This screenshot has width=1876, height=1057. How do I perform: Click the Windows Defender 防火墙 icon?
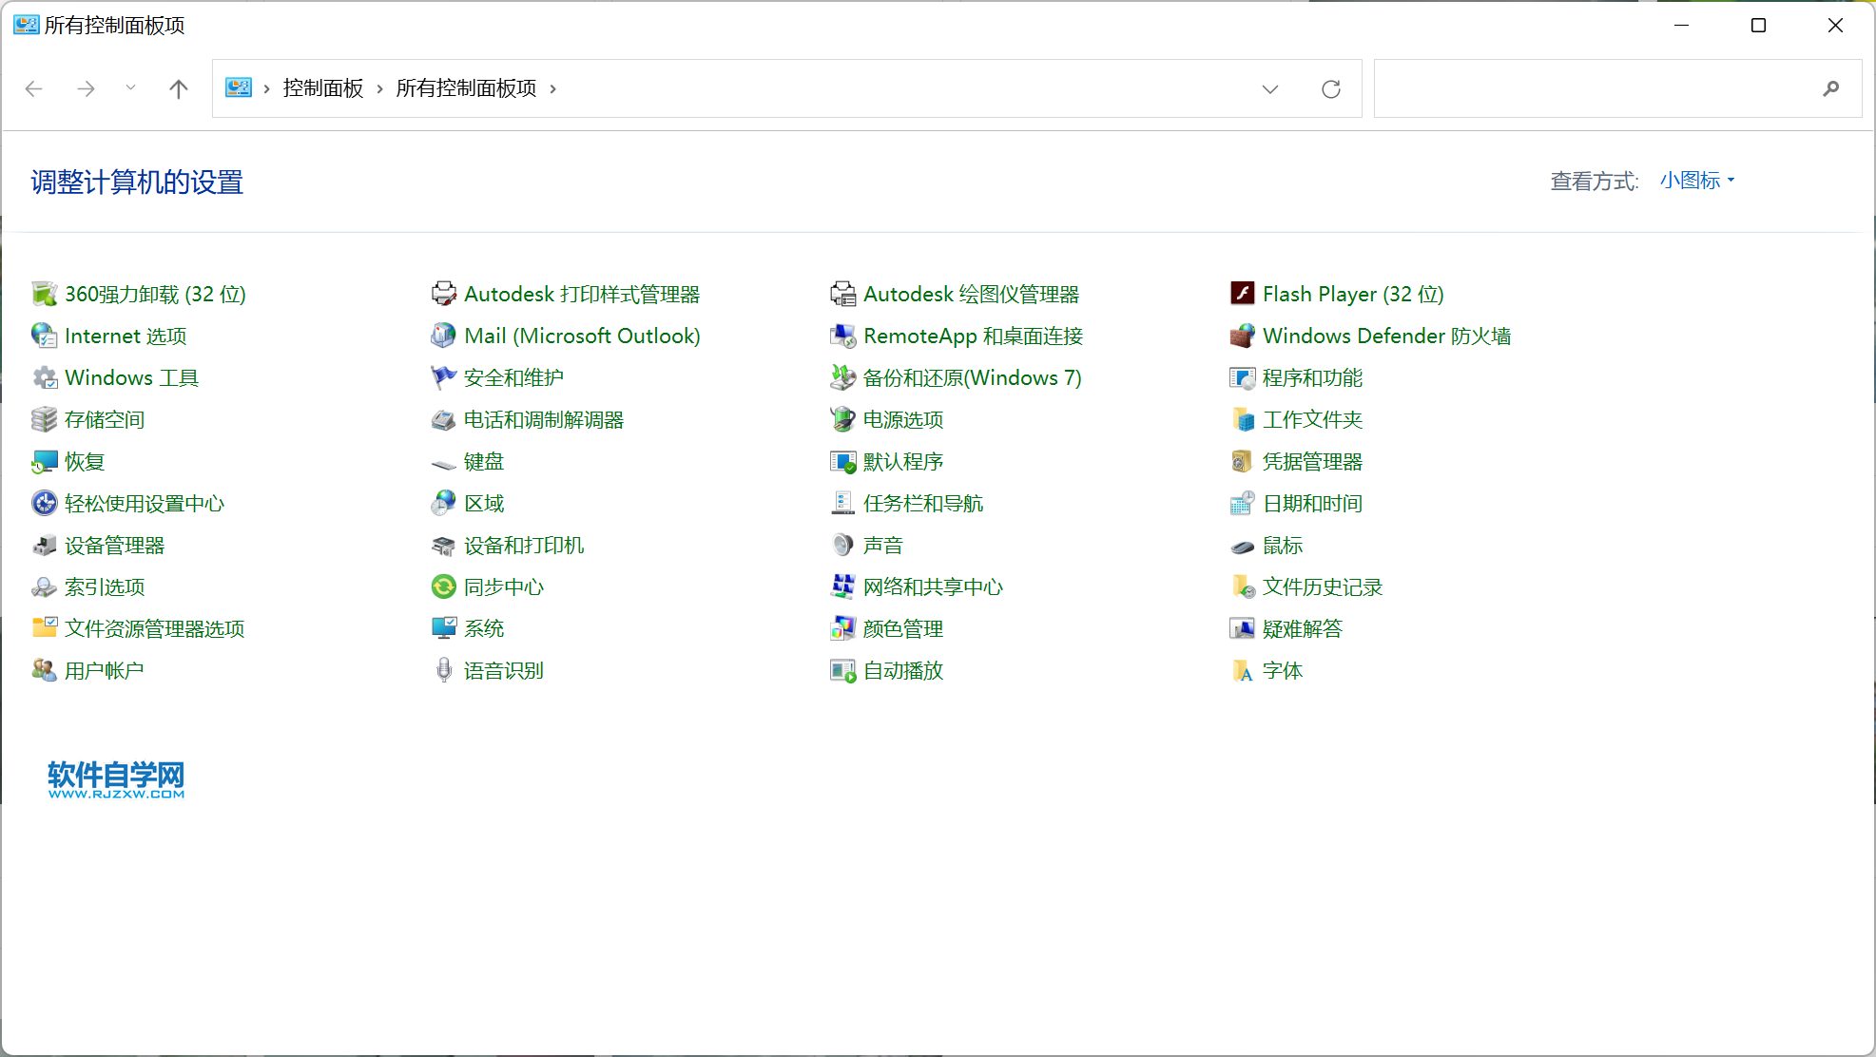point(1242,336)
